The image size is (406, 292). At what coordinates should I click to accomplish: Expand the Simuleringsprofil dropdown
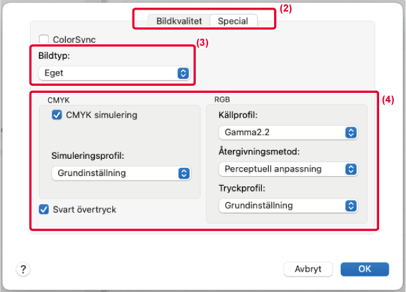pos(121,173)
